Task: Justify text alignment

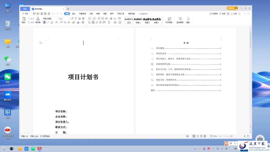Action: pos(100,22)
